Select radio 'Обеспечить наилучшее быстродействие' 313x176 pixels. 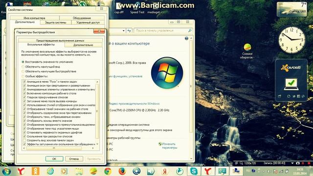coord(23,71)
